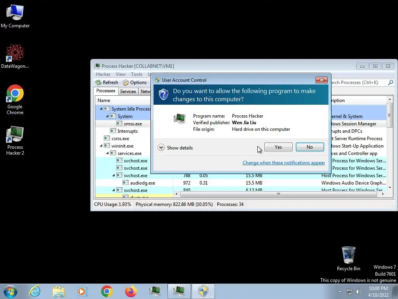Expand Show details in the UAC dialog
398x299 pixels.
coord(175,148)
